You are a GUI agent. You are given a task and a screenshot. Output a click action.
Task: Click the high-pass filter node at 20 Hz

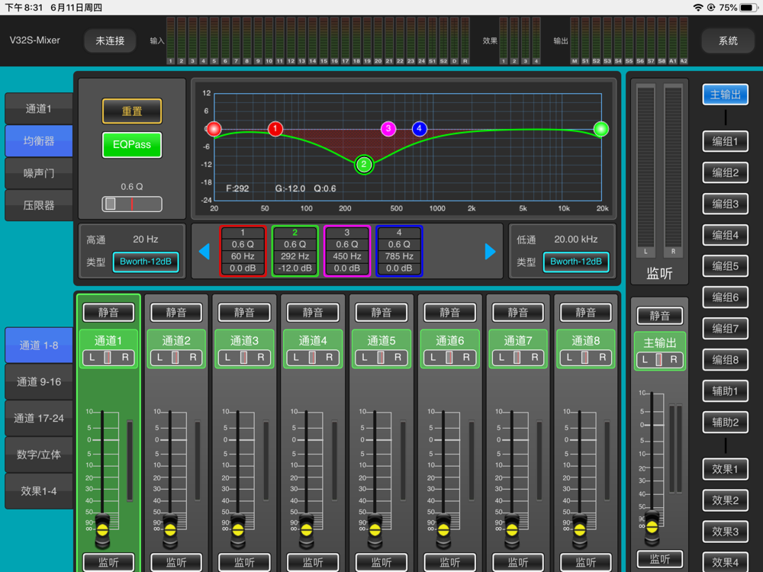click(214, 129)
